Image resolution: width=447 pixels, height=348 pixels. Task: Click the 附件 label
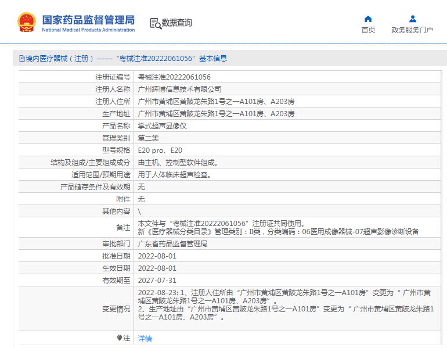(123, 199)
